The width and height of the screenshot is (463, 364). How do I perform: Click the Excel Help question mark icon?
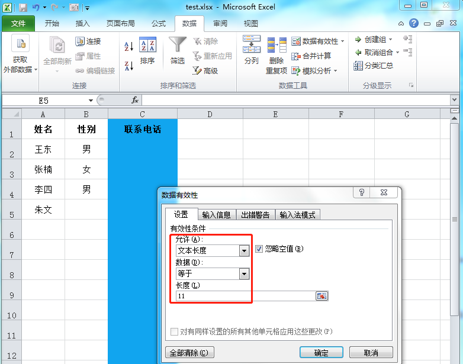point(414,23)
